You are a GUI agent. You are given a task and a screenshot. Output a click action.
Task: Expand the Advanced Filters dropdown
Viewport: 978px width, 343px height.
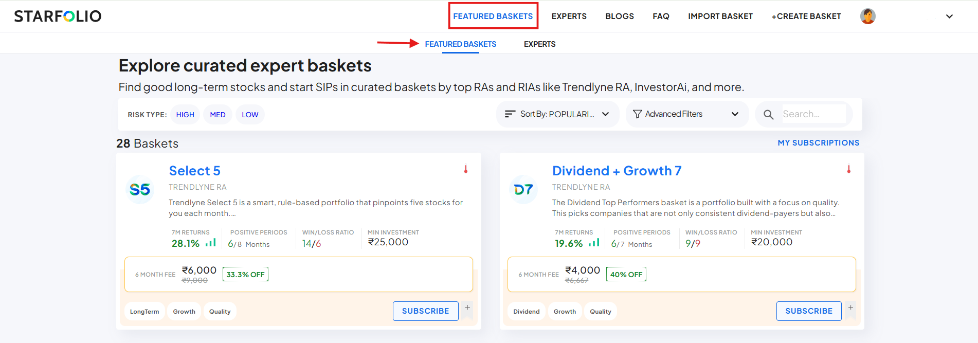click(685, 114)
